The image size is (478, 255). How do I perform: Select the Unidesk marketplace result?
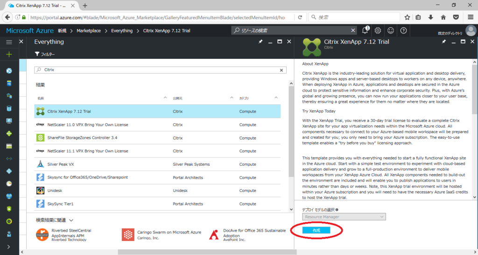[x=157, y=191]
